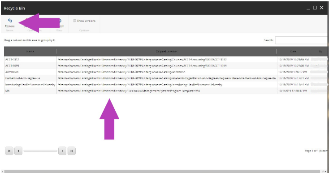
Task: Sort by the Original Location column header
Action: [x=167, y=52]
